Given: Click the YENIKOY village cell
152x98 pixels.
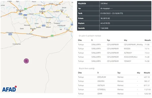Looking at the screenshot, I should [127, 61].
